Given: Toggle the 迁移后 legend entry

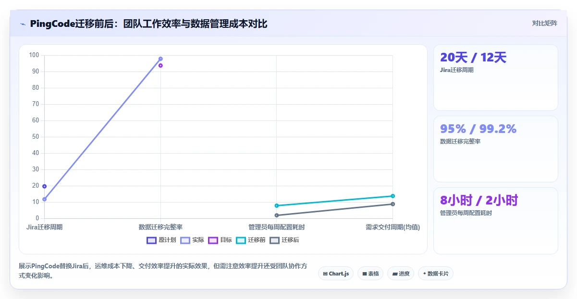Looking at the screenshot, I should click(284, 240).
